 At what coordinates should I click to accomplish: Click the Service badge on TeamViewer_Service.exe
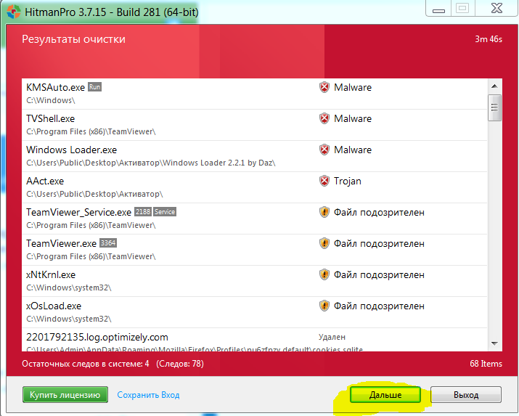(165, 212)
